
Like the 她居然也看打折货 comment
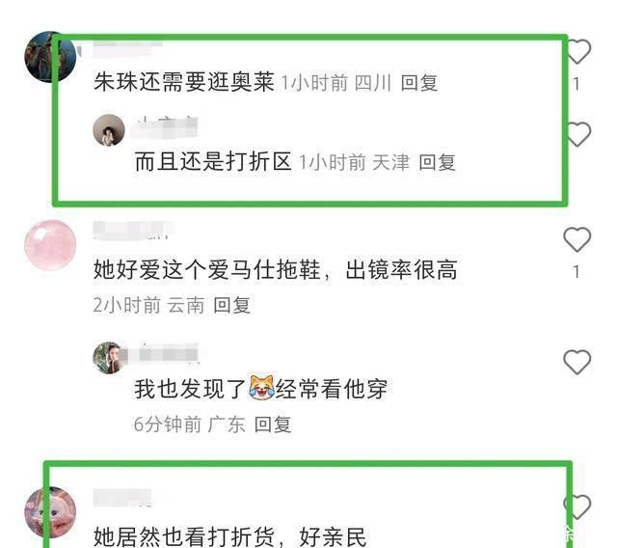[x=577, y=507]
